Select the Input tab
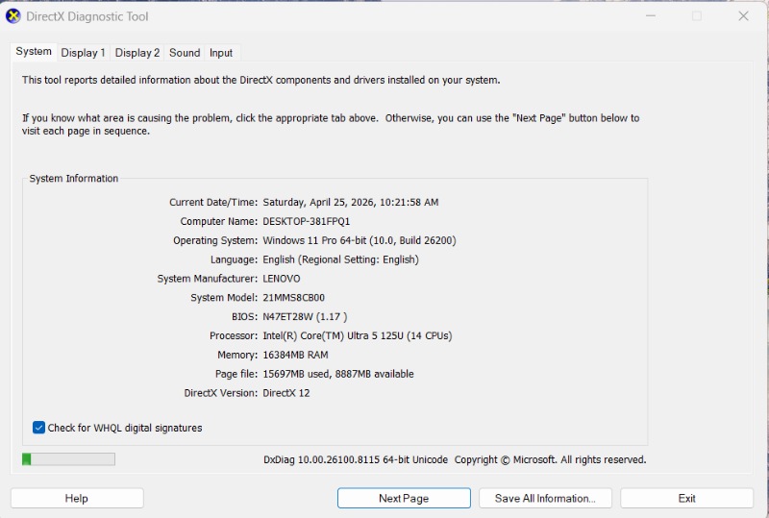This screenshot has width=769, height=518. tap(221, 53)
